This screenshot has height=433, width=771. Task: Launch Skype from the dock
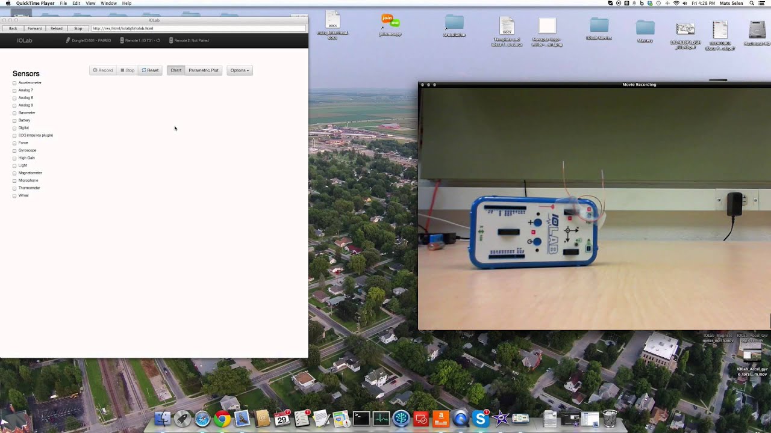point(481,419)
